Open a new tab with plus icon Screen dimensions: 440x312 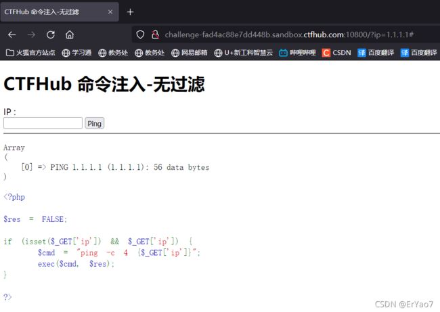pyautogui.click(x=130, y=12)
